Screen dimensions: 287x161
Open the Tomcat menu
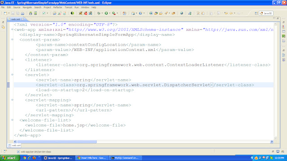[68, 8]
